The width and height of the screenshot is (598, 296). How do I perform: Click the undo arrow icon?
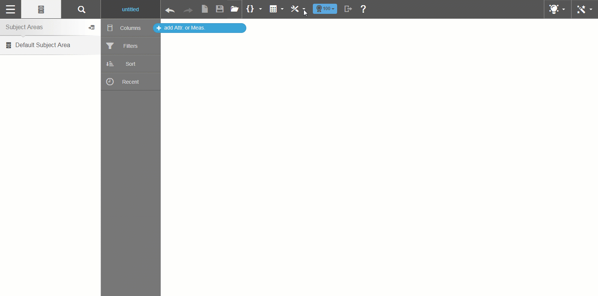pos(170,10)
